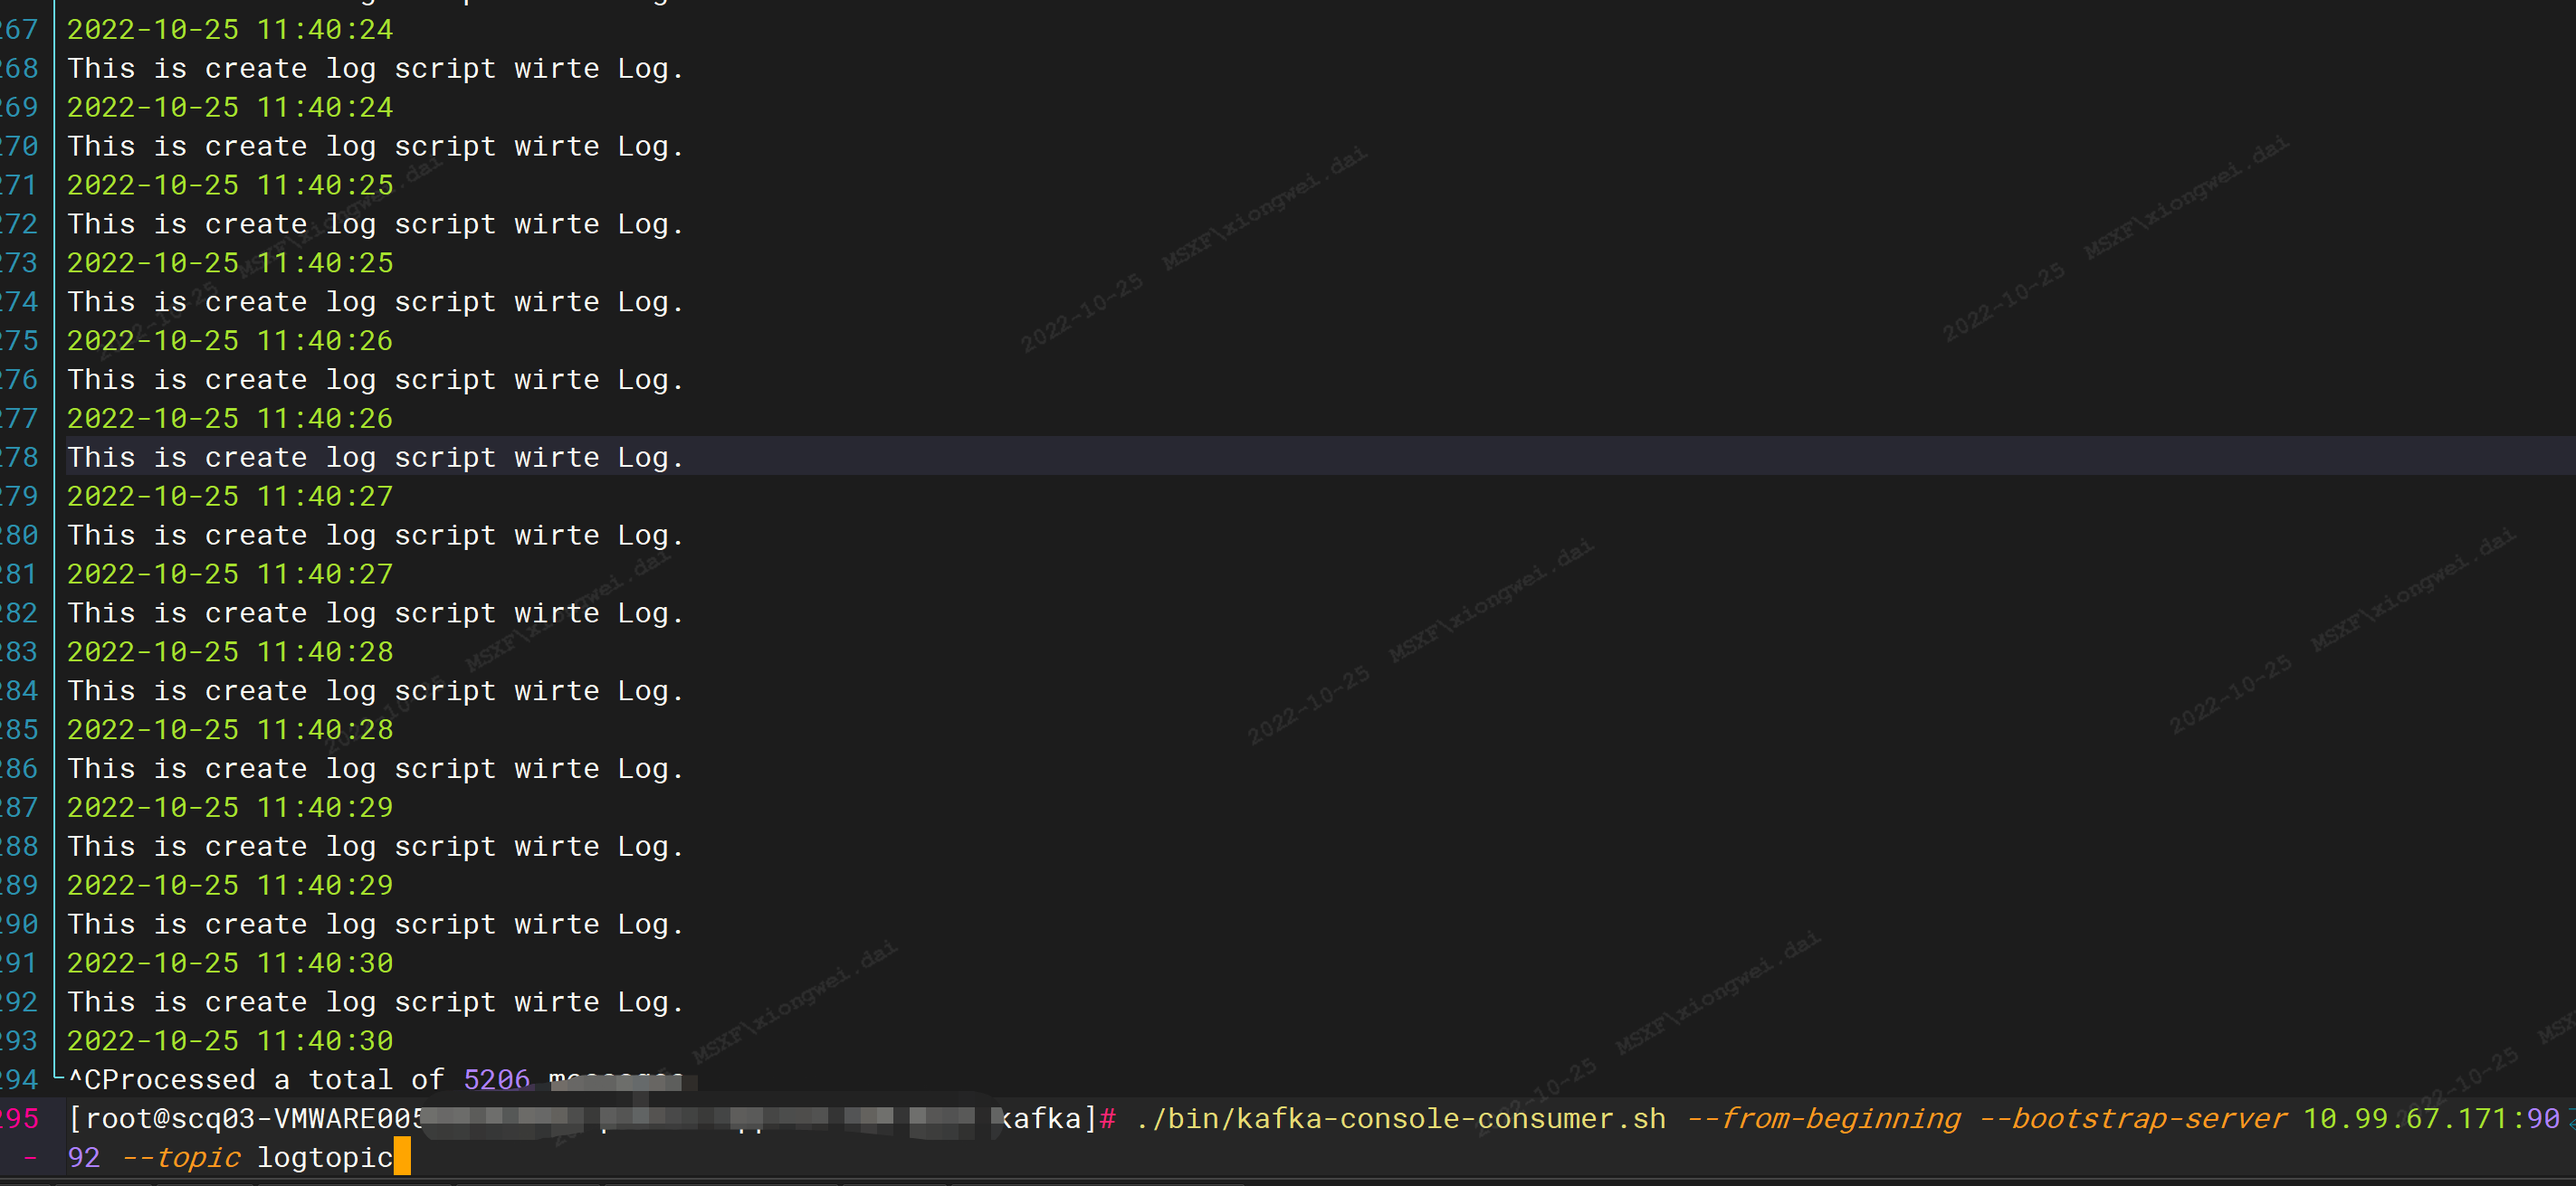The height and width of the screenshot is (1186, 2576).
Task: Select the log message on line ending 70
Action: coord(375,147)
